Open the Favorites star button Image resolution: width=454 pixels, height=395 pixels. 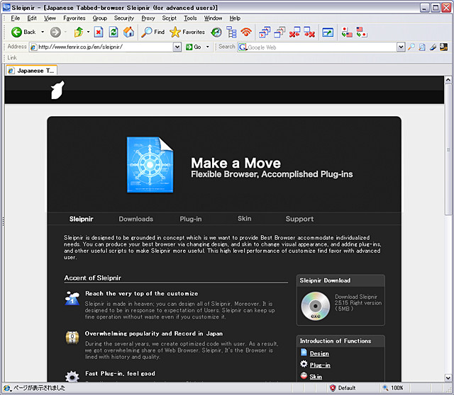pyautogui.click(x=187, y=32)
